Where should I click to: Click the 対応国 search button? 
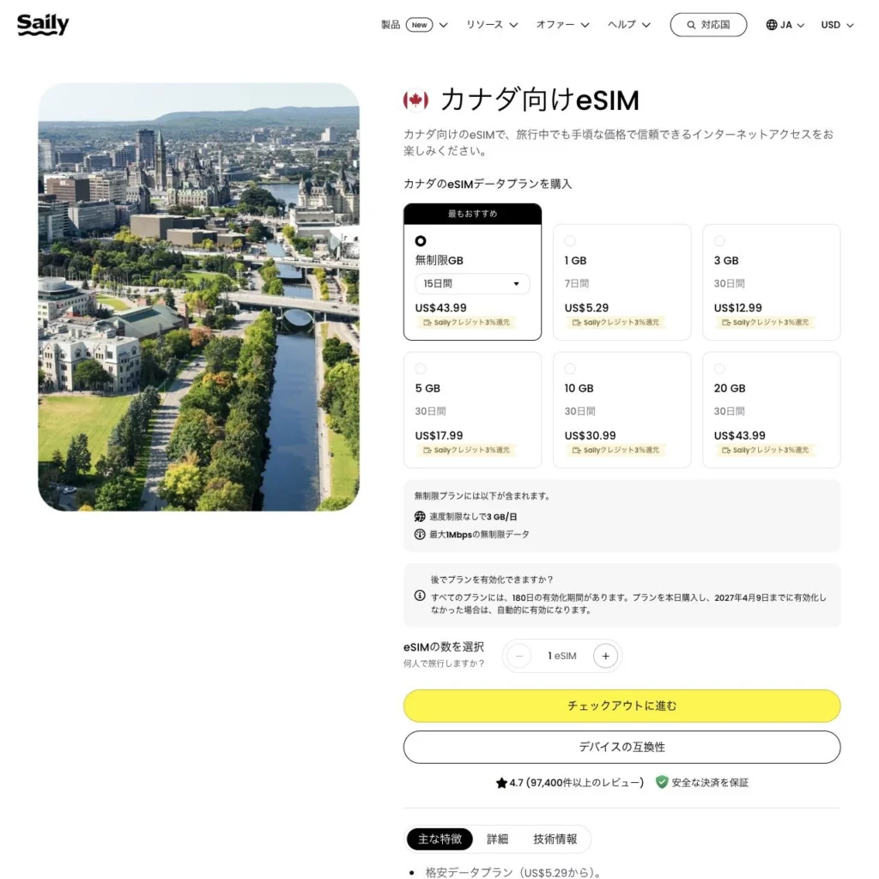point(708,25)
